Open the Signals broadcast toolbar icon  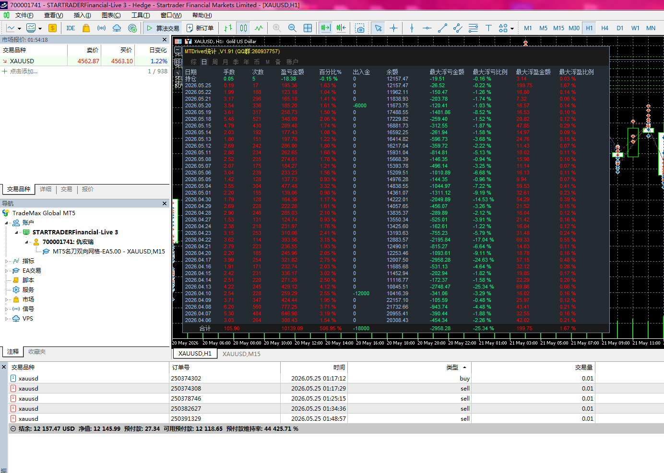pos(101,28)
